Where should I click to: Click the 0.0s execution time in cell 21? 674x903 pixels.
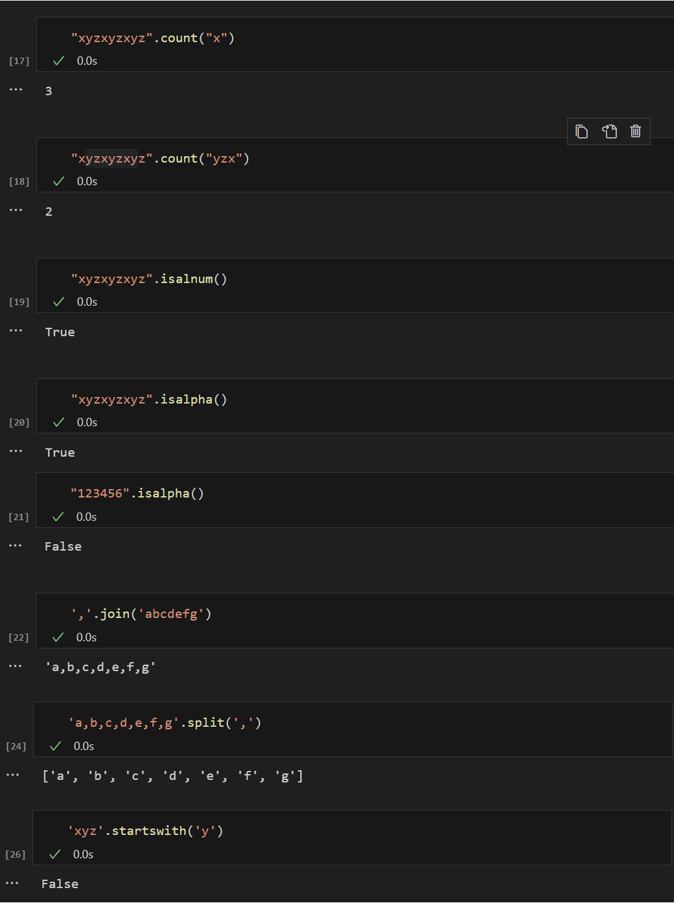(86, 517)
